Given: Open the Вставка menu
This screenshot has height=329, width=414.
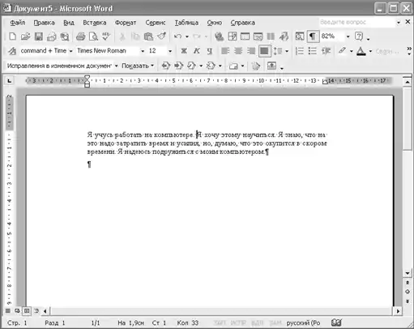Looking at the screenshot, I should [x=95, y=23].
